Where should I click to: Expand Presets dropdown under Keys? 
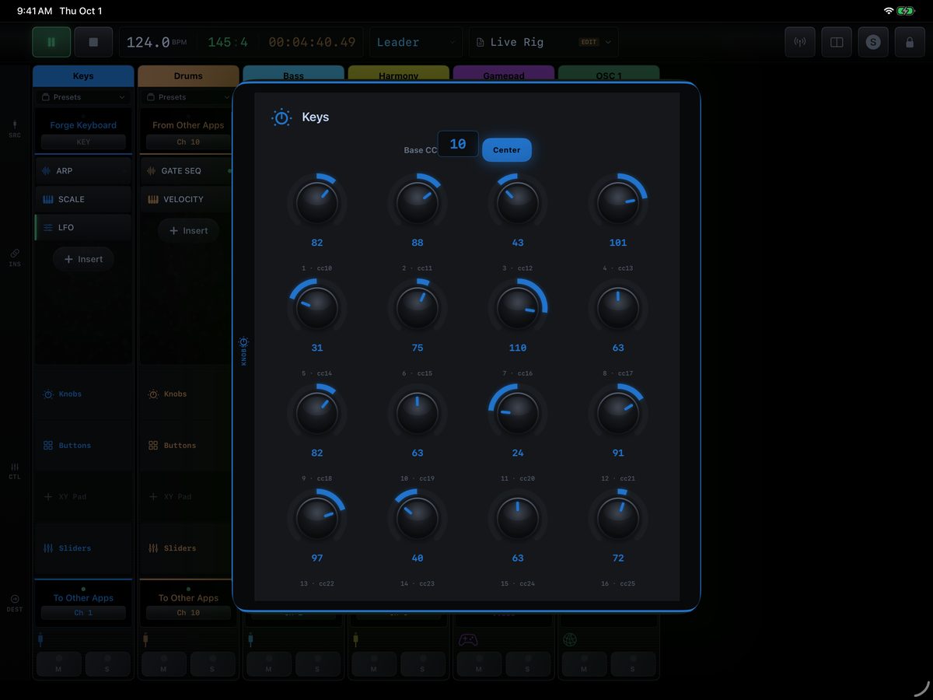(83, 97)
